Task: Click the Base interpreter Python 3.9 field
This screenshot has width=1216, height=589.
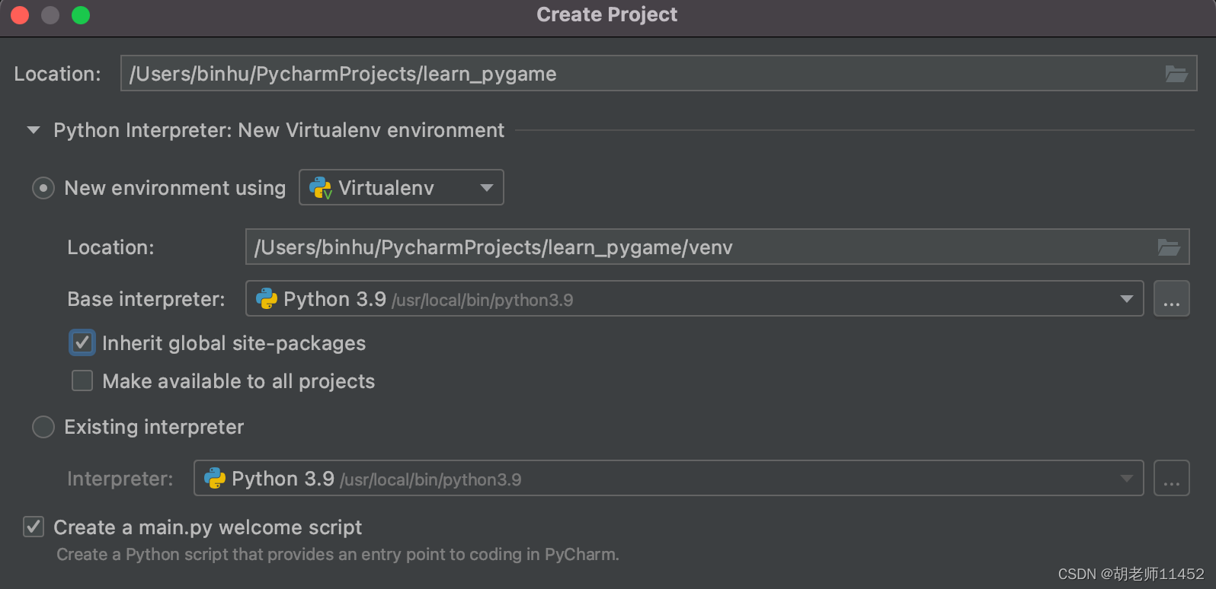Action: pos(695,299)
